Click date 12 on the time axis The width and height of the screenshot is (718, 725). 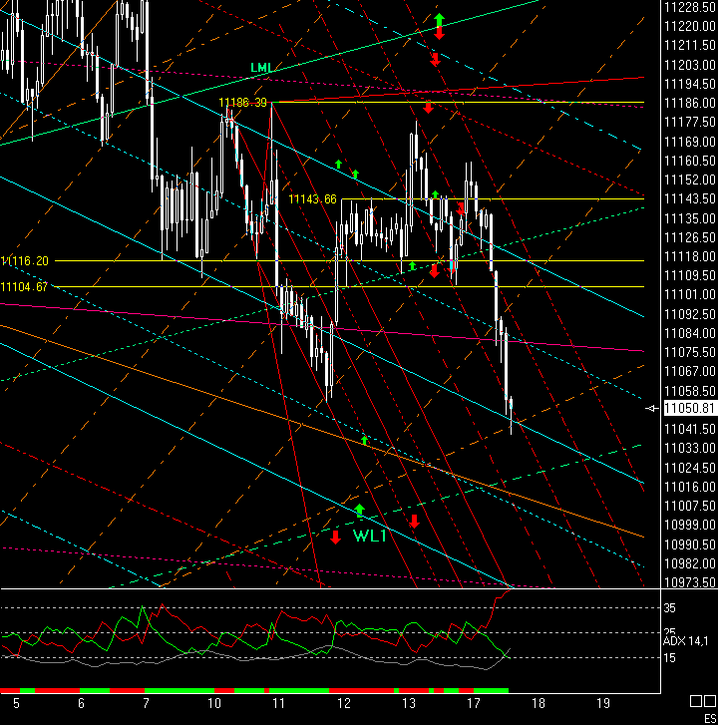point(343,704)
